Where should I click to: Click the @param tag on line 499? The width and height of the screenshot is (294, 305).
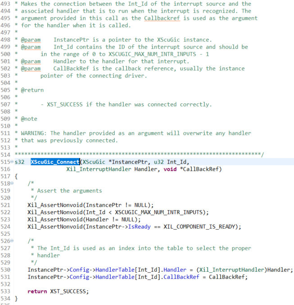(31, 47)
